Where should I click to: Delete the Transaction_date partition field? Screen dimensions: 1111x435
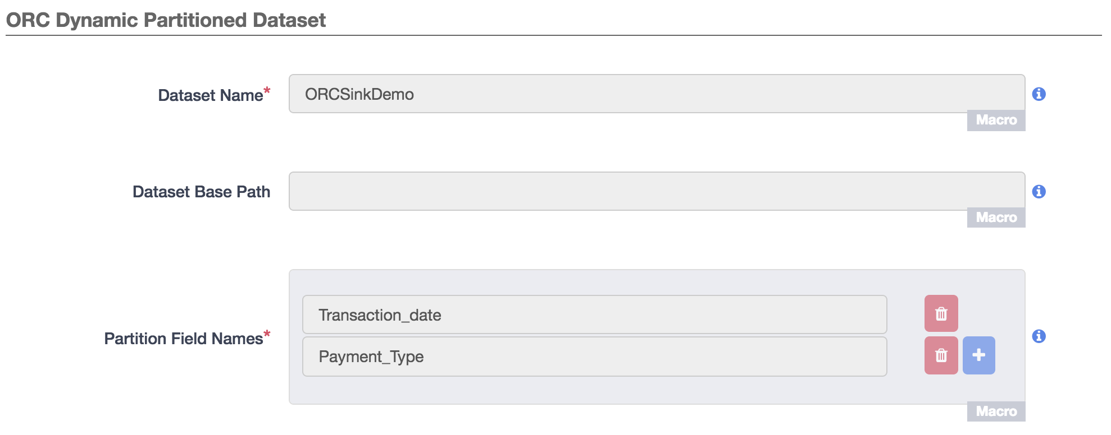click(x=941, y=313)
